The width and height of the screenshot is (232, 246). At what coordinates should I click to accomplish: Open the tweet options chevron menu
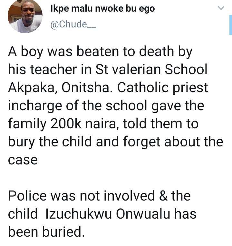tap(221, 8)
